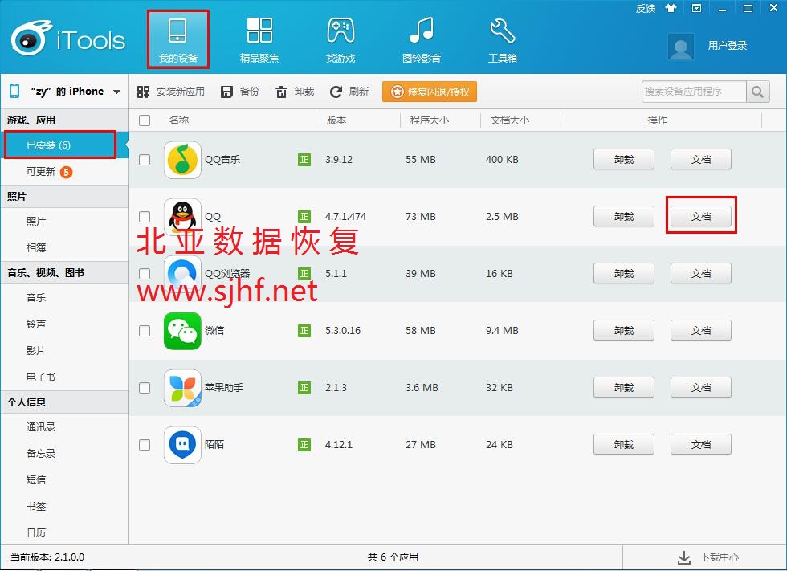Sort by 名称 column header

[179, 120]
